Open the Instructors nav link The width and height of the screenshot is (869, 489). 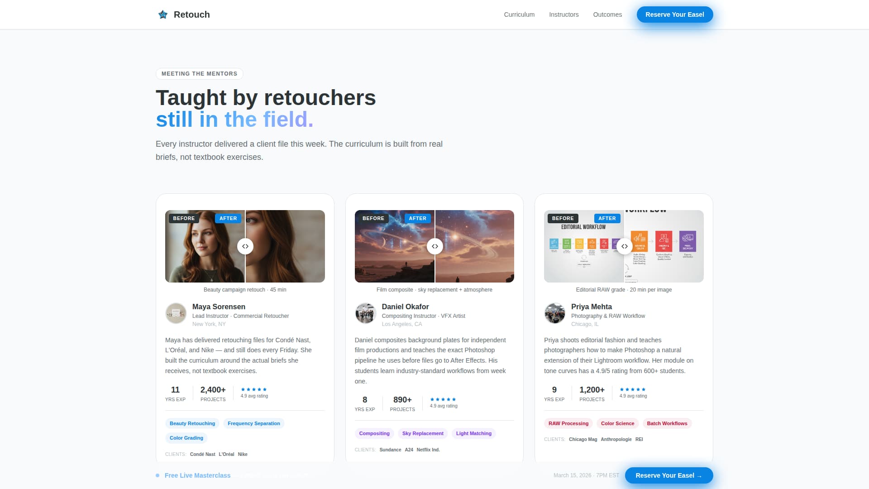(563, 14)
